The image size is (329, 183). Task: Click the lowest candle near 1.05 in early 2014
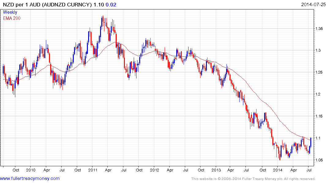coord(280,156)
